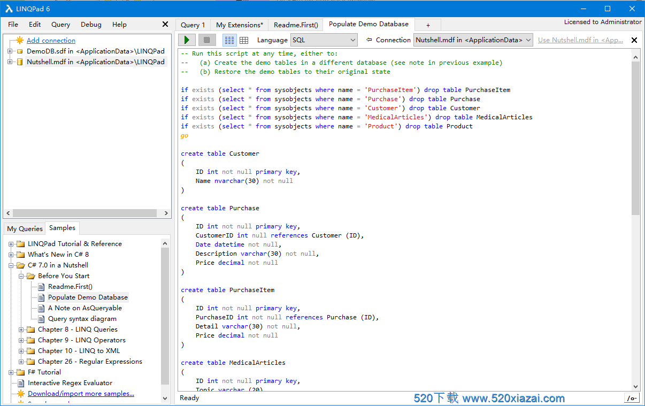The image size is (645, 406).
Task: Close the query tab using X right of connection
Action: (x=634, y=40)
